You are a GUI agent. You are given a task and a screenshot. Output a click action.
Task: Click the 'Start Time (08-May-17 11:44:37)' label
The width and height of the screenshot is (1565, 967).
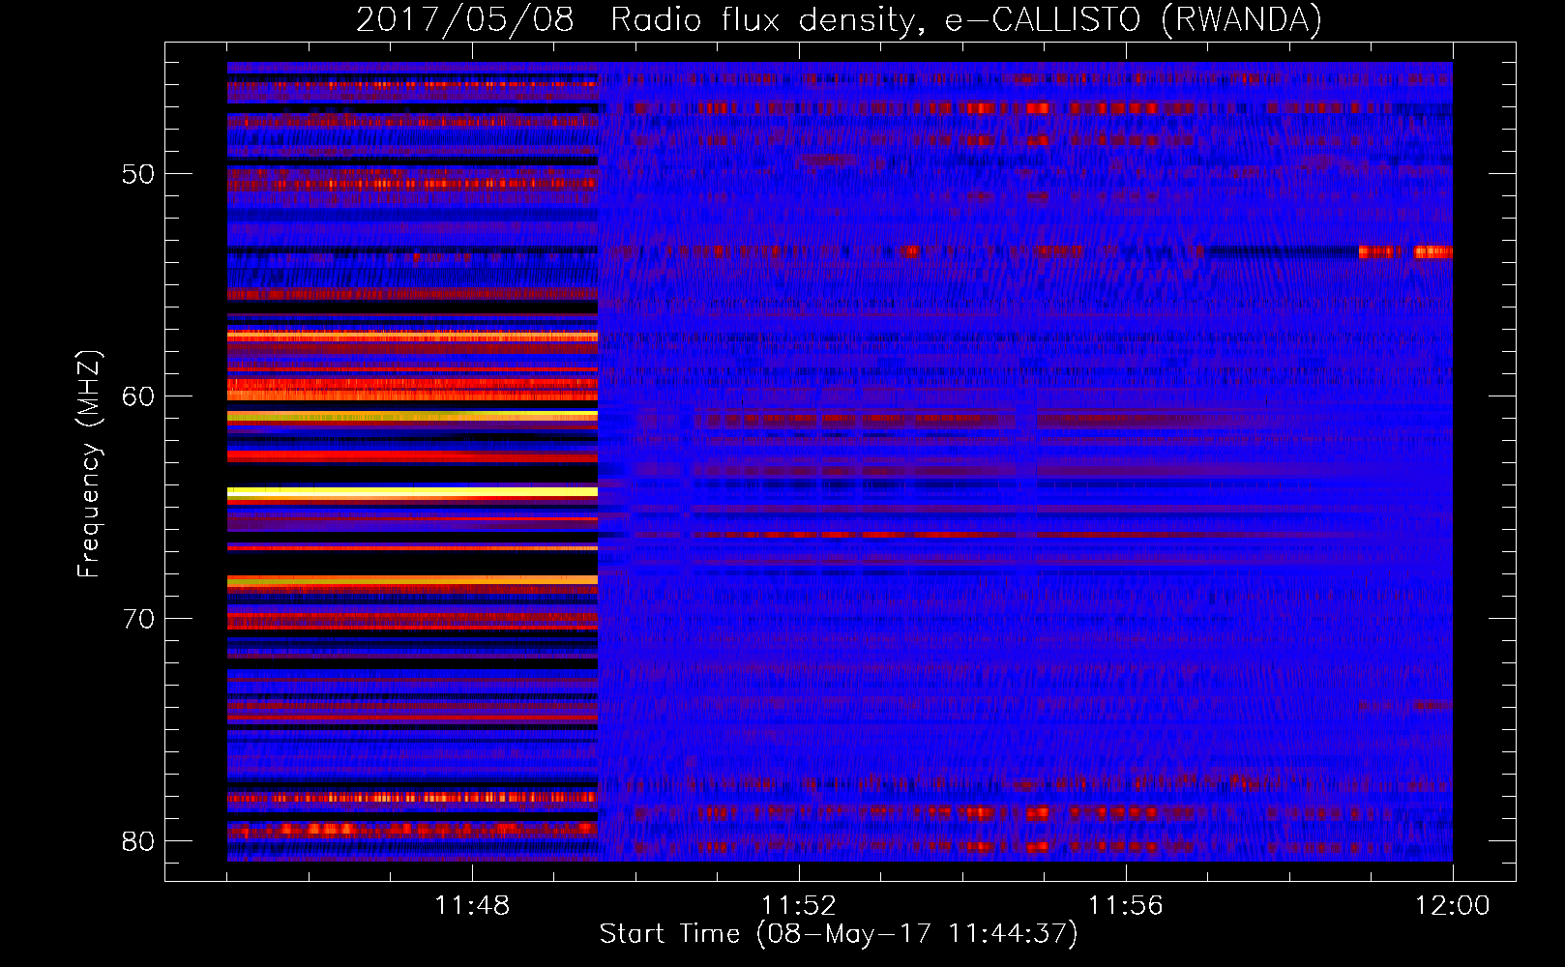pos(839,934)
